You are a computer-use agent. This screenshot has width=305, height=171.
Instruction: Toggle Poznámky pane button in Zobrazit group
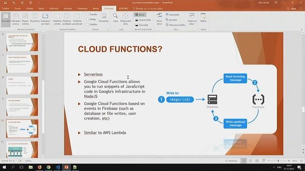[x=104, y=18]
